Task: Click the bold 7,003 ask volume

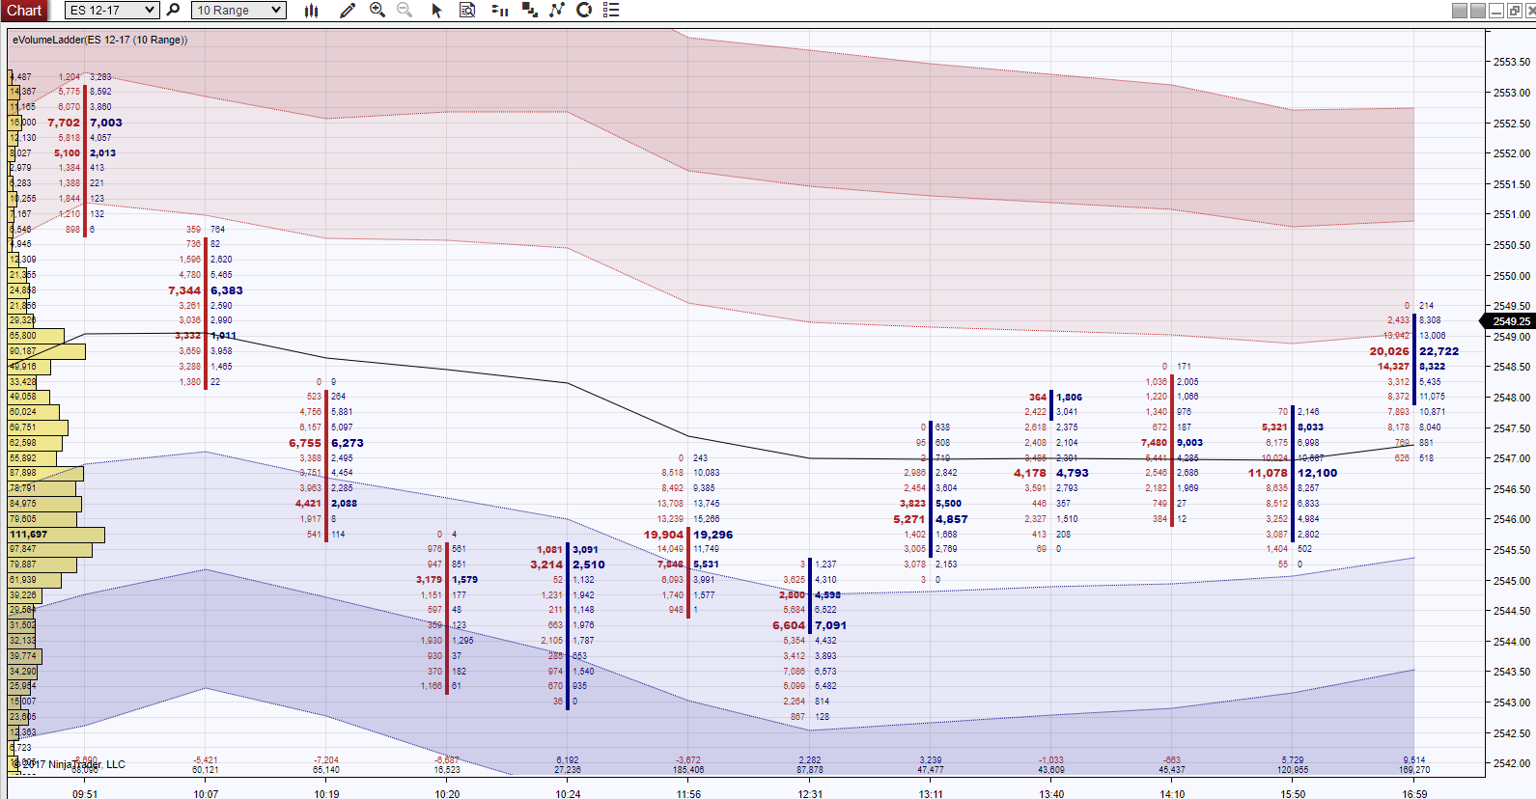Action: click(106, 123)
